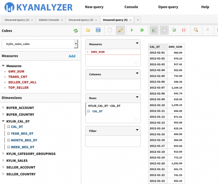The width and height of the screenshot is (218, 184).
Task: Open the kylin_sales_cube dropdown
Action: (76, 44)
